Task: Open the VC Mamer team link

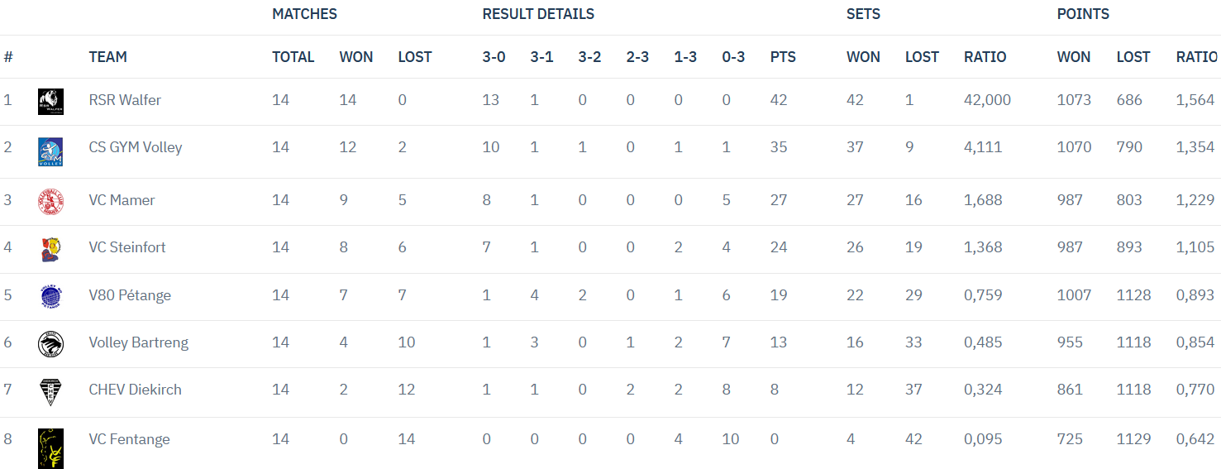Action: pos(122,200)
